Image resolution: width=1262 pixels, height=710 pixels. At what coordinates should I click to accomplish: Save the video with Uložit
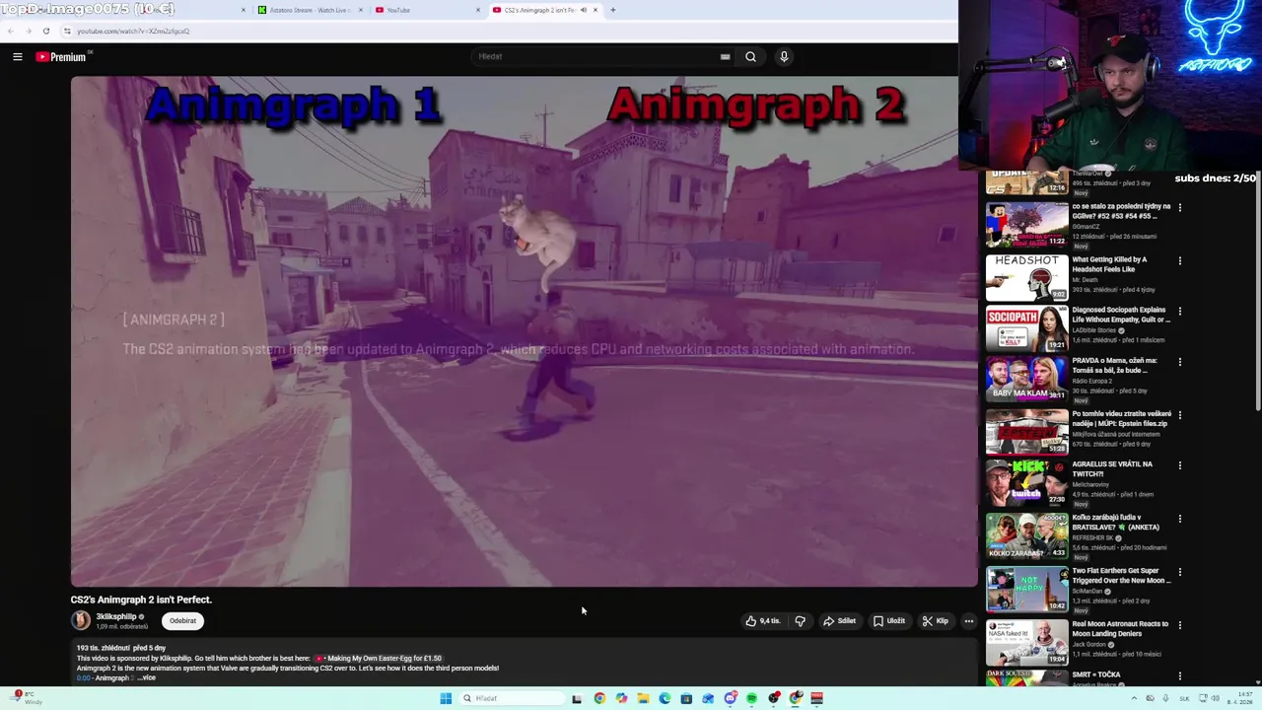(889, 621)
